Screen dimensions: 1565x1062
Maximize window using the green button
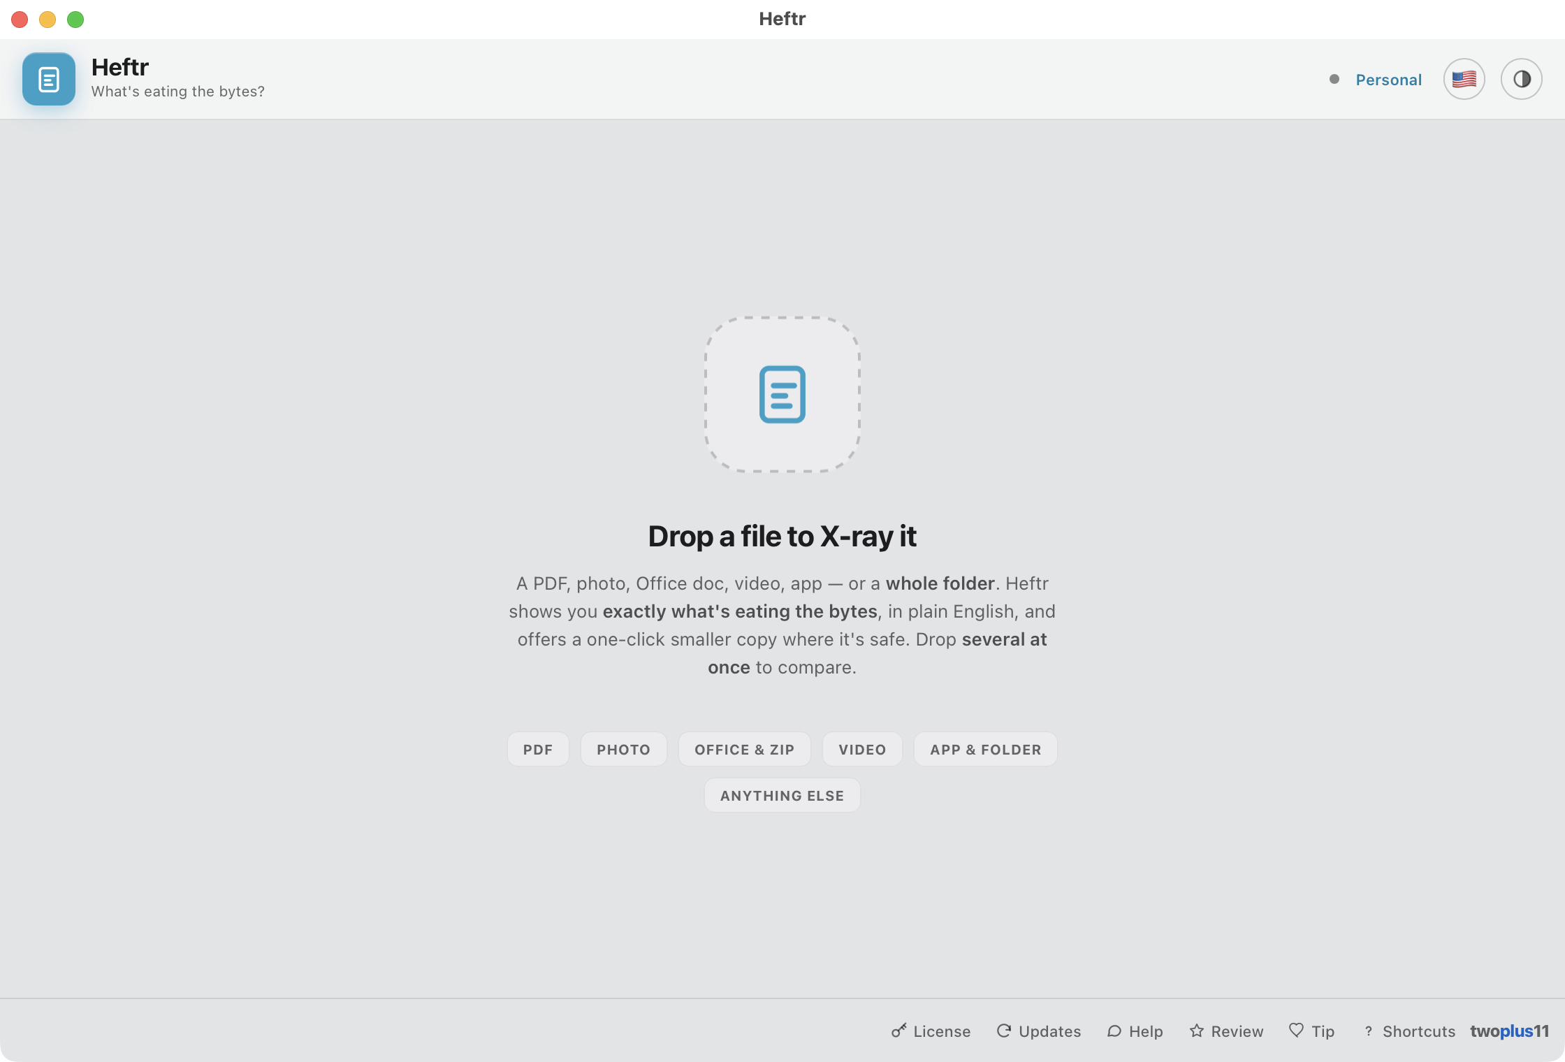75,20
